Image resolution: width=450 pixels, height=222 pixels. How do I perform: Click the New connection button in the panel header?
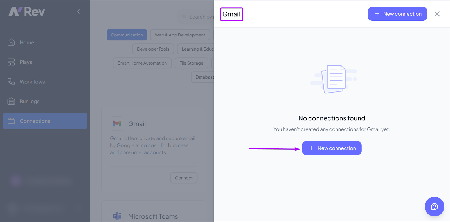[397, 14]
